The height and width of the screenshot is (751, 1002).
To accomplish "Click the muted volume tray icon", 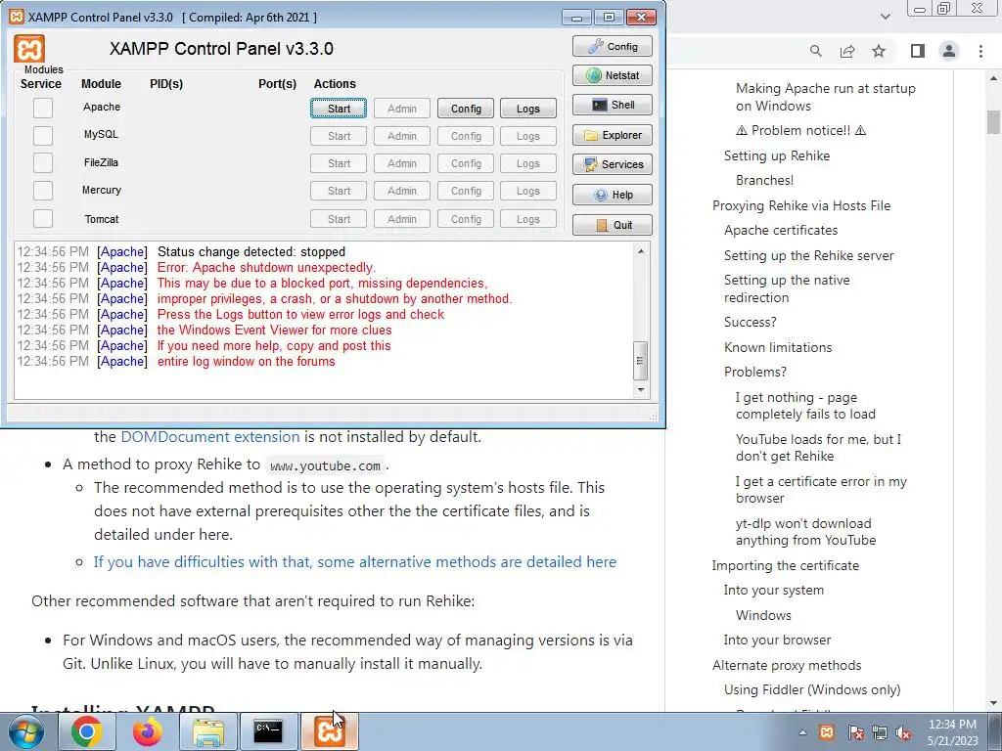I will [x=903, y=732].
